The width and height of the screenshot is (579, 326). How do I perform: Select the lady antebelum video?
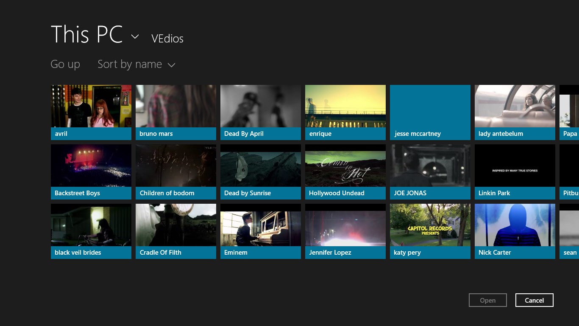(515, 112)
